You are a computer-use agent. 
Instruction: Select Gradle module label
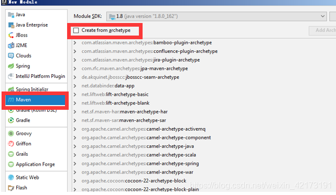[23, 120]
